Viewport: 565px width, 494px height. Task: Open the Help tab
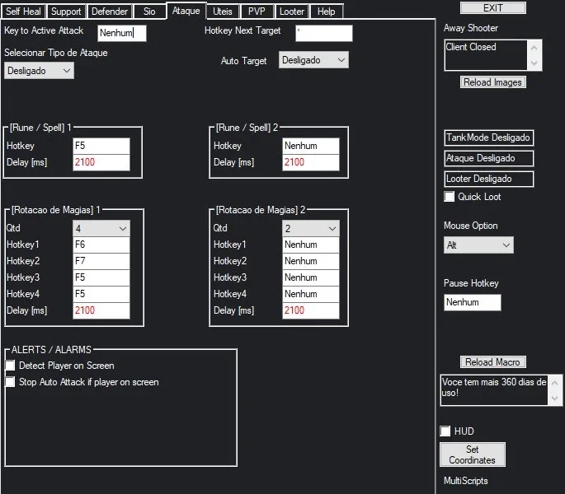(x=327, y=12)
